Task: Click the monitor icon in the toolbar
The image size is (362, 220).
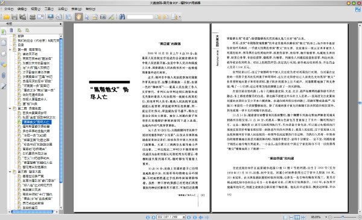Action: (50, 17)
